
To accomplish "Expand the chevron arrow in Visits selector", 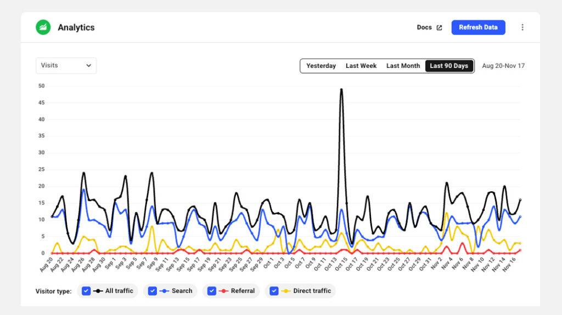I will pos(88,66).
